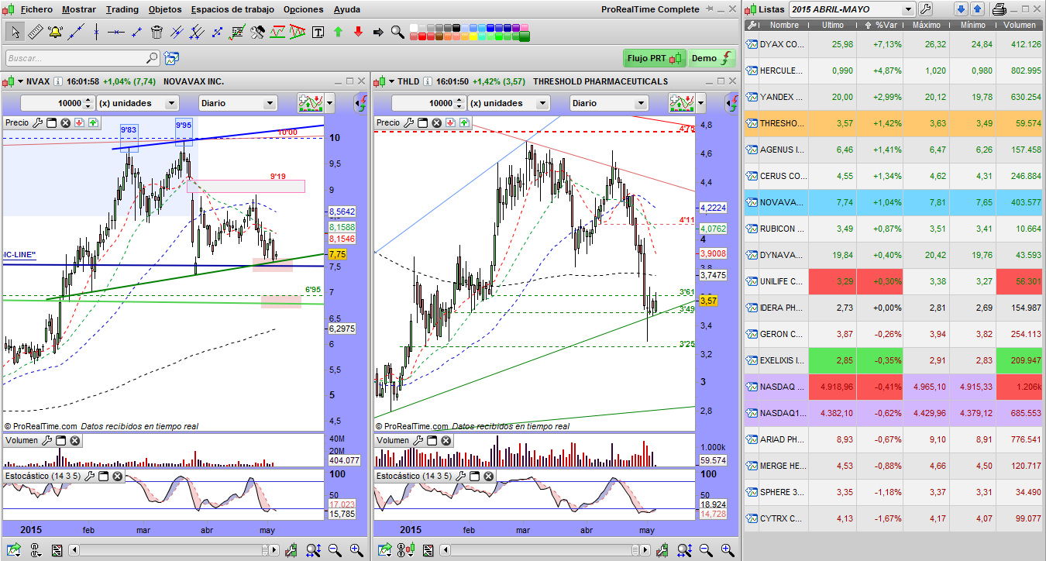The width and height of the screenshot is (1046, 561).
Task: Sort list by Nombre column
Action: coord(784,25)
